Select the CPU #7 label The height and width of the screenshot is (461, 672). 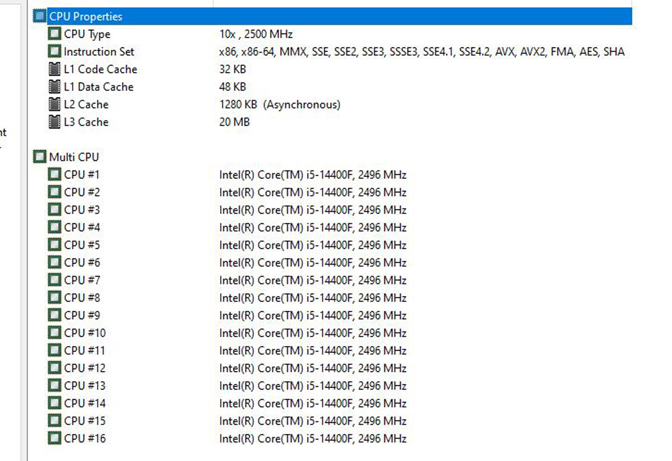[82, 280]
